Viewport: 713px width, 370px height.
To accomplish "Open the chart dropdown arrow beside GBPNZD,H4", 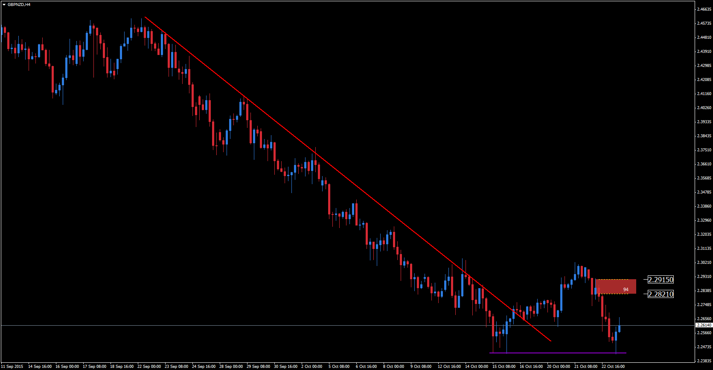I will [x=4, y=5].
